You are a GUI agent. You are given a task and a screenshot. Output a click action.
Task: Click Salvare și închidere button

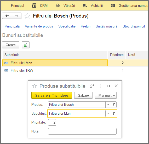point(51,95)
